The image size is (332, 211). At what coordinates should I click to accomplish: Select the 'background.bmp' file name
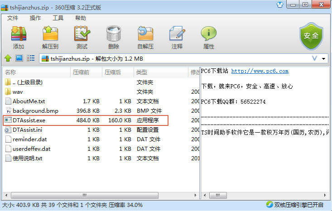pos(35,110)
